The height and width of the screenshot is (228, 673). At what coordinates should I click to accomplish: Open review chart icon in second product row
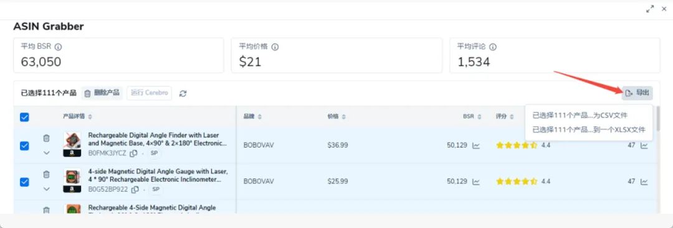644,181
